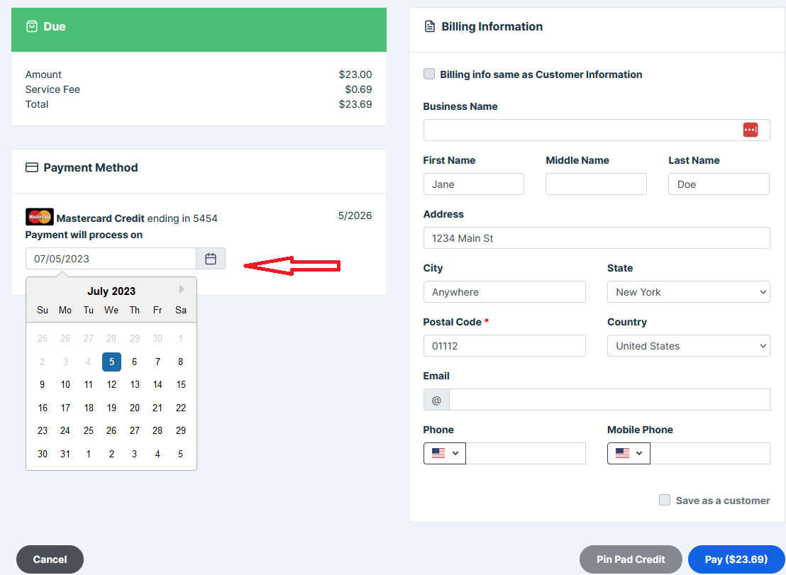Choose July 14 in the date picker
The height and width of the screenshot is (575, 786).
[x=157, y=385]
